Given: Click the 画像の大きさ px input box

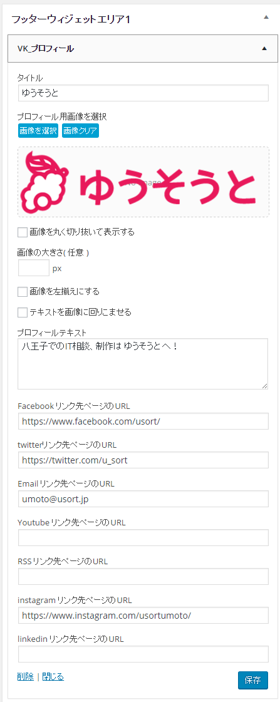Looking at the screenshot, I should coord(34,268).
